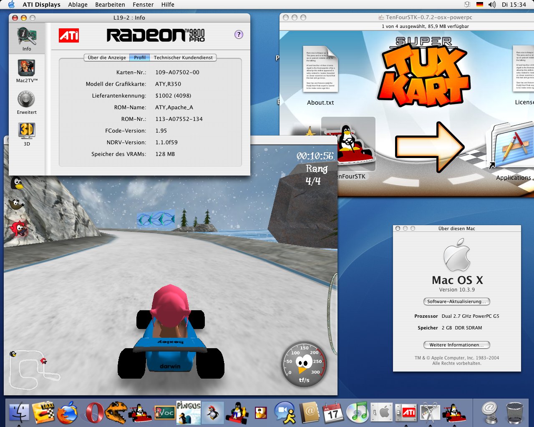The width and height of the screenshot is (534, 427).
Task: Open System Preferences from the Dock
Action: 381,413
